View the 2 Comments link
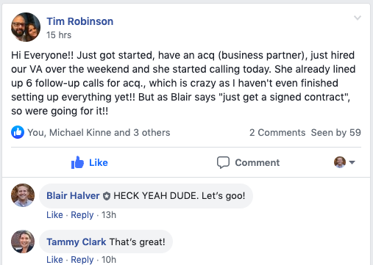Screen dimensions: 373x265 point(277,132)
